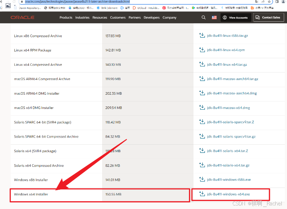Select 'Solaris x64 Compressed Archive' text

[39, 165]
